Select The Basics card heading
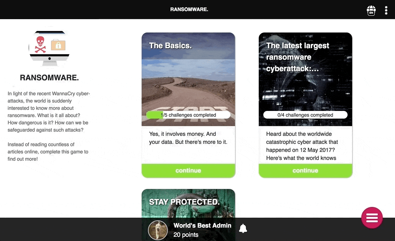The height and width of the screenshot is (241, 395). (x=170, y=46)
